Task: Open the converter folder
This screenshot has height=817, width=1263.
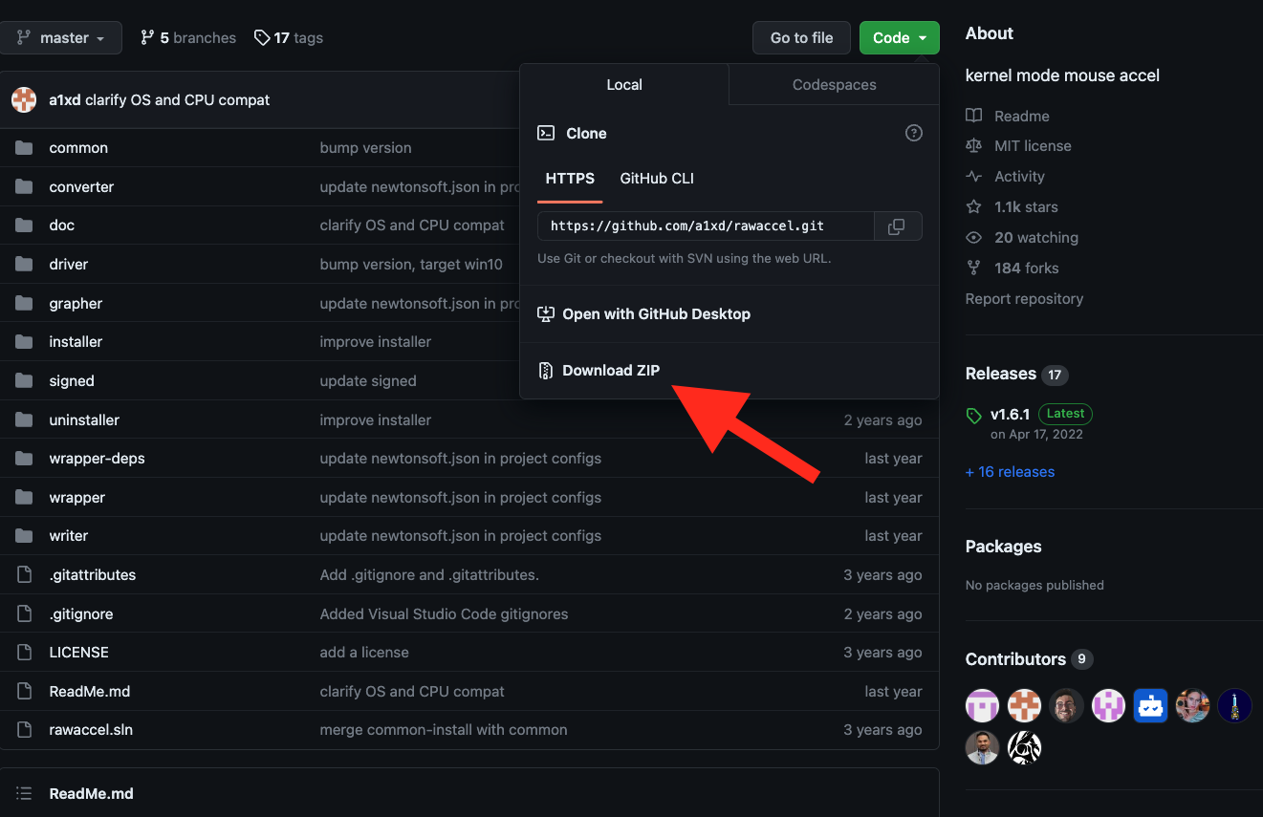Action: pos(81,187)
